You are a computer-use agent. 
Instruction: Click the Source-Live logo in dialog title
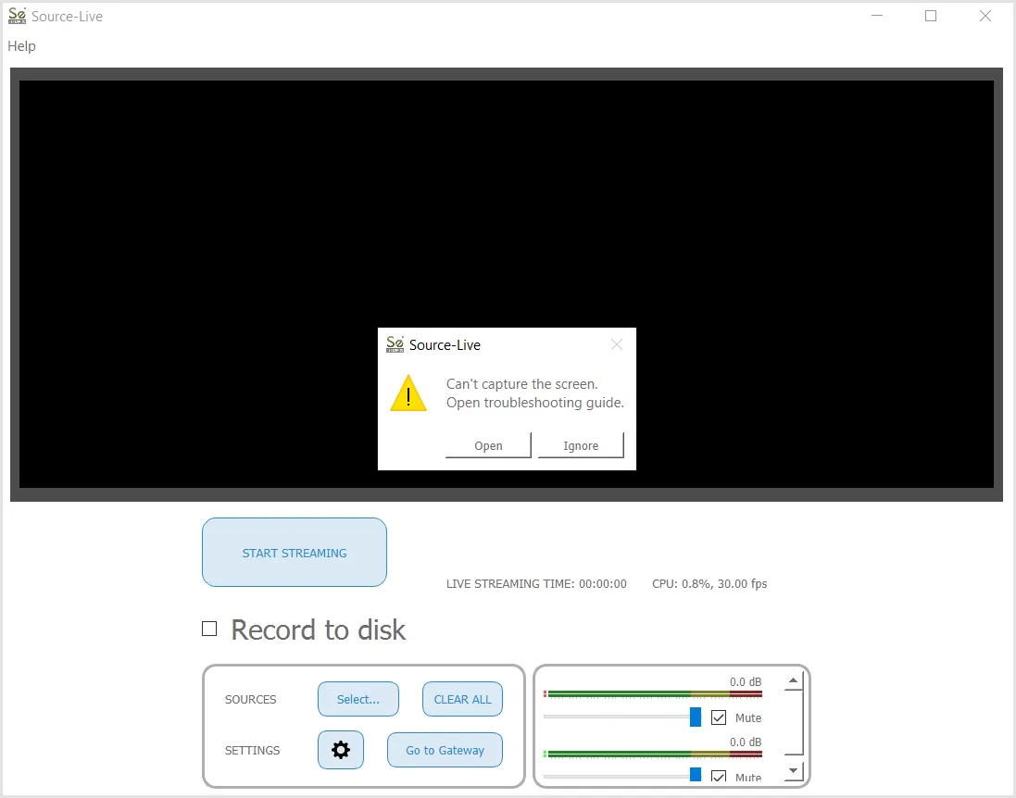click(395, 344)
